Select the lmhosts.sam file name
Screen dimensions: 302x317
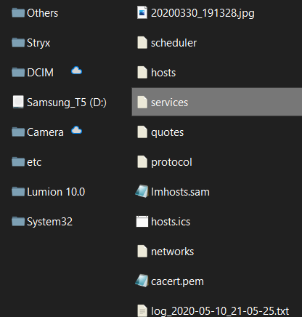tap(180, 192)
